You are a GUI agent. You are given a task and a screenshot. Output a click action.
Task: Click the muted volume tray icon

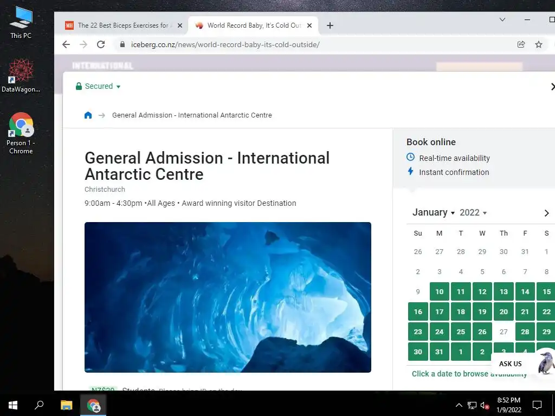(x=485, y=405)
